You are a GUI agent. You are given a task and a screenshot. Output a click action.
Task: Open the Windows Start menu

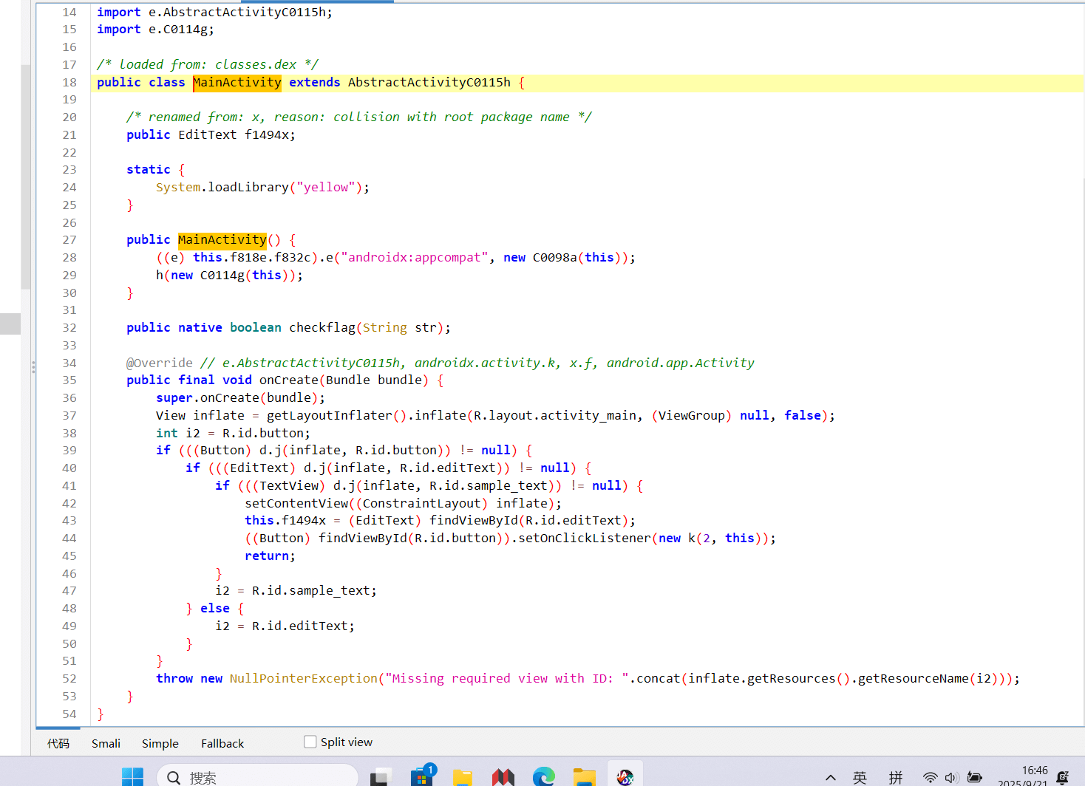[x=133, y=776]
